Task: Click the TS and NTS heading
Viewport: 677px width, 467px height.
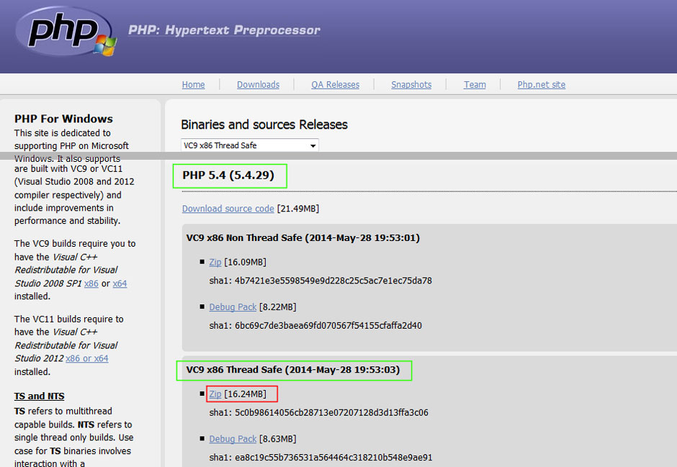Action: [x=40, y=396]
